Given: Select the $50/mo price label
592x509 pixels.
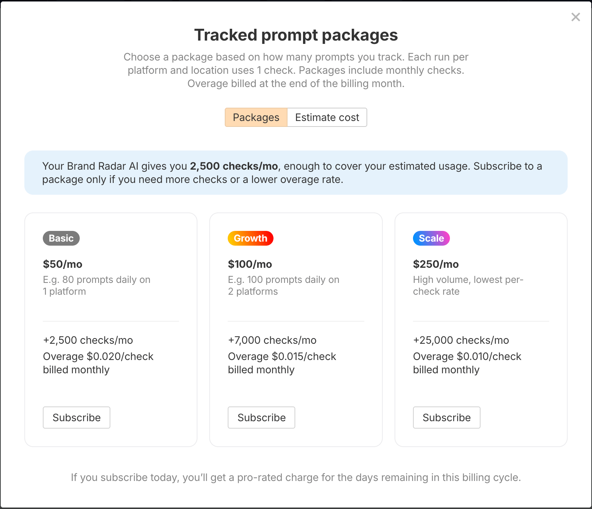Looking at the screenshot, I should click(63, 264).
